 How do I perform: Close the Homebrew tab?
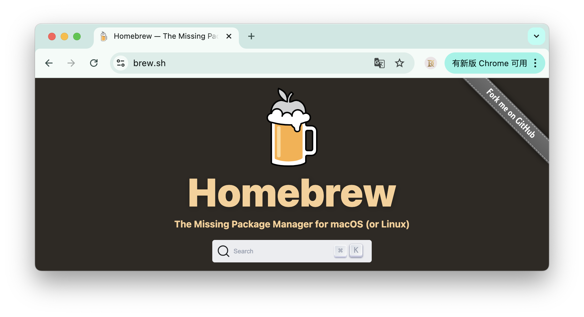click(x=229, y=36)
